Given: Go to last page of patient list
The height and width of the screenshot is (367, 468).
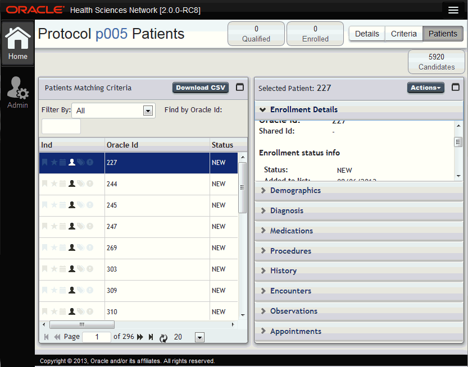Looking at the screenshot, I should click(151, 337).
